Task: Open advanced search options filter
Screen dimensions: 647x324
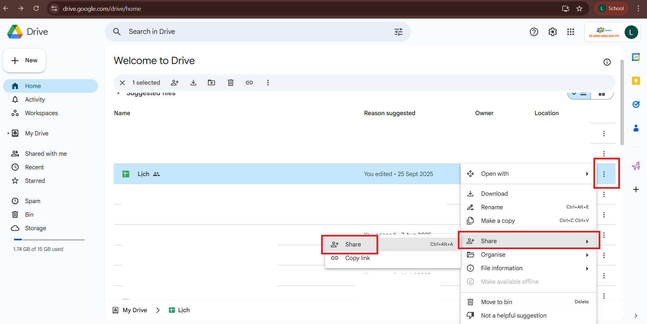Action: tap(399, 32)
